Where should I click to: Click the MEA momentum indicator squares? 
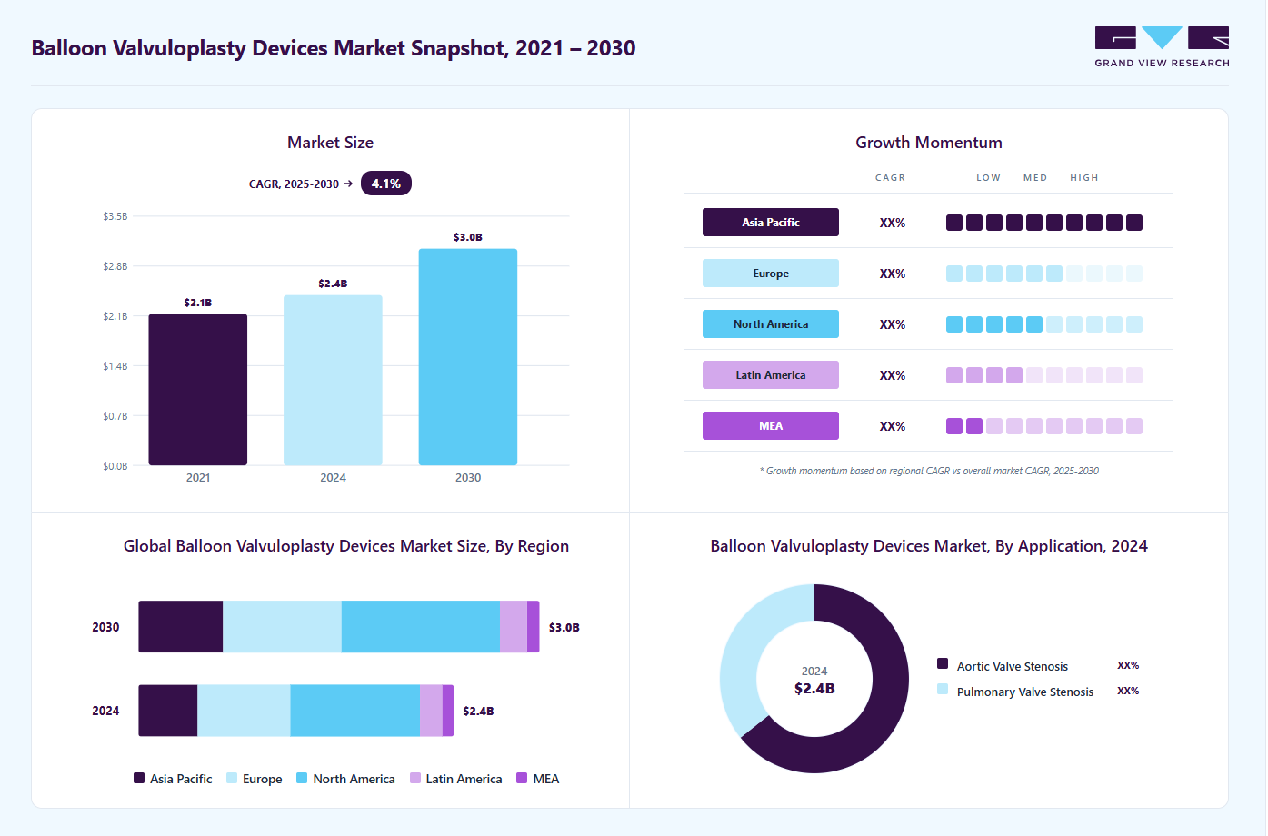pyautogui.click(x=1044, y=426)
